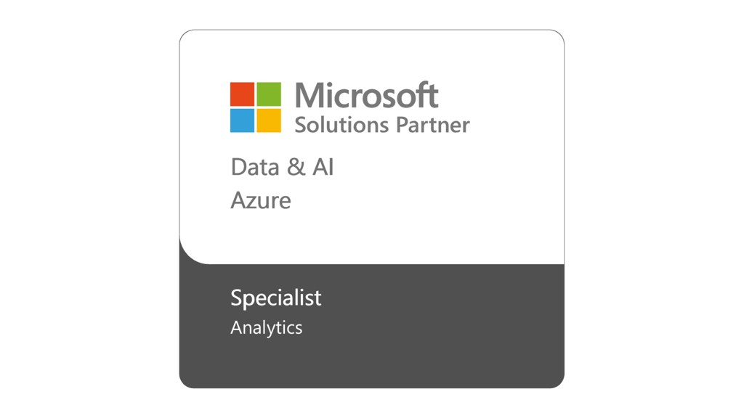Click the AI text in the badge
The height and width of the screenshot is (418, 744).
(323, 167)
